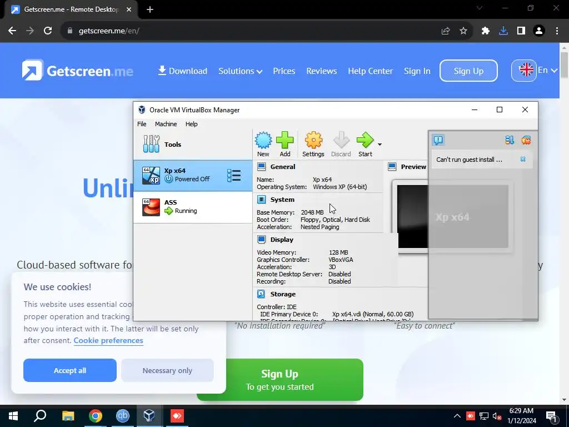Click the Xp x64.vdi storage entry
The image size is (569, 427).
click(x=373, y=314)
